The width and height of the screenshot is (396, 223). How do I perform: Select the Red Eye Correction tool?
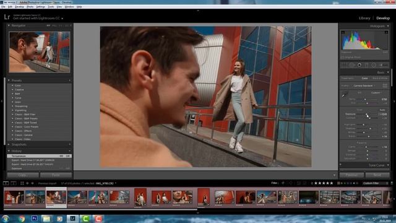pyautogui.click(x=359, y=65)
